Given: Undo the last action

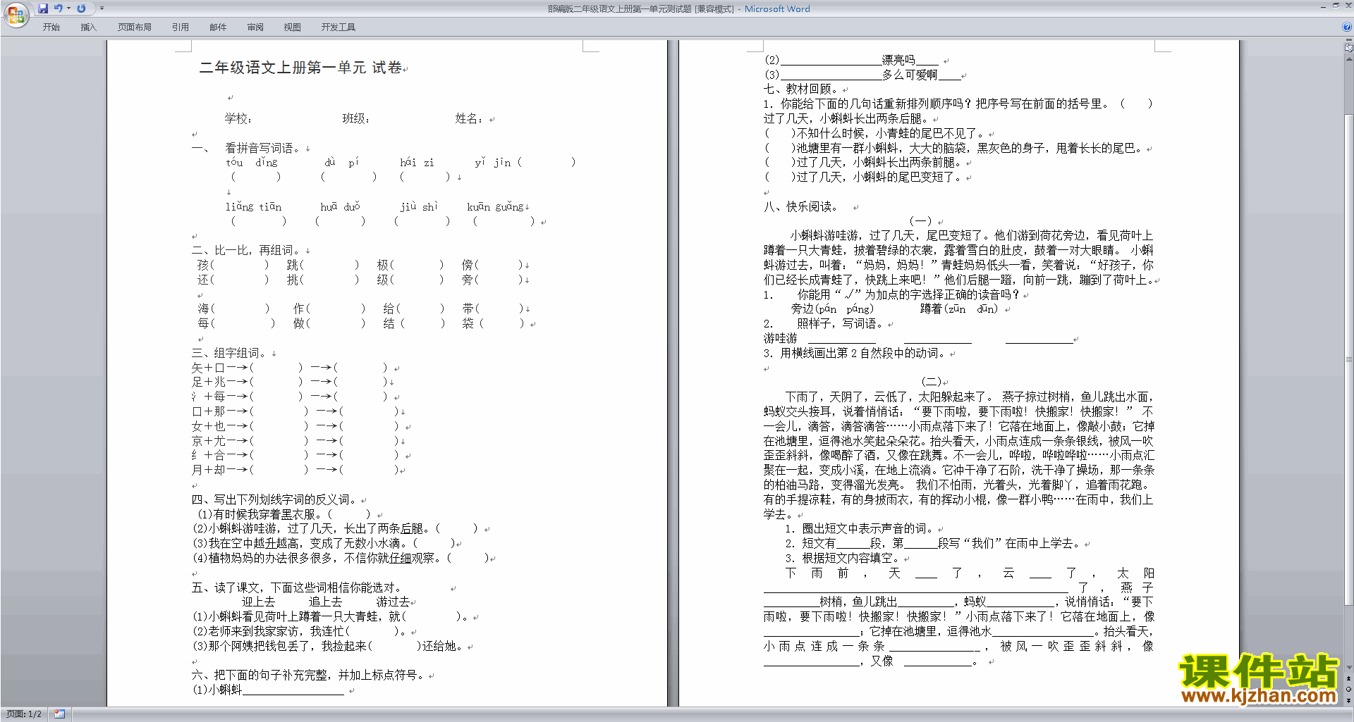Looking at the screenshot, I should 59,8.
